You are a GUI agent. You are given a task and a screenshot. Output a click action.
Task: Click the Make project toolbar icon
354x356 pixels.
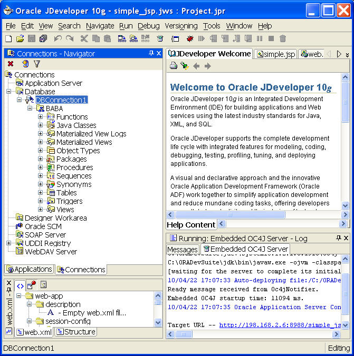pos(122,38)
